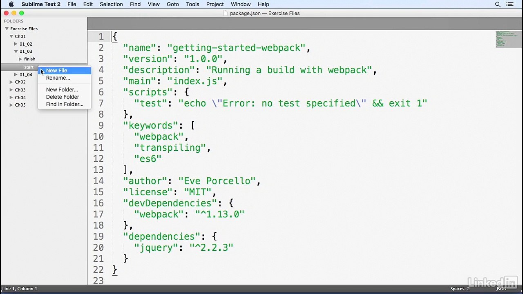Open the Window menu
Screen dimensions: 523x294
[241, 4]
